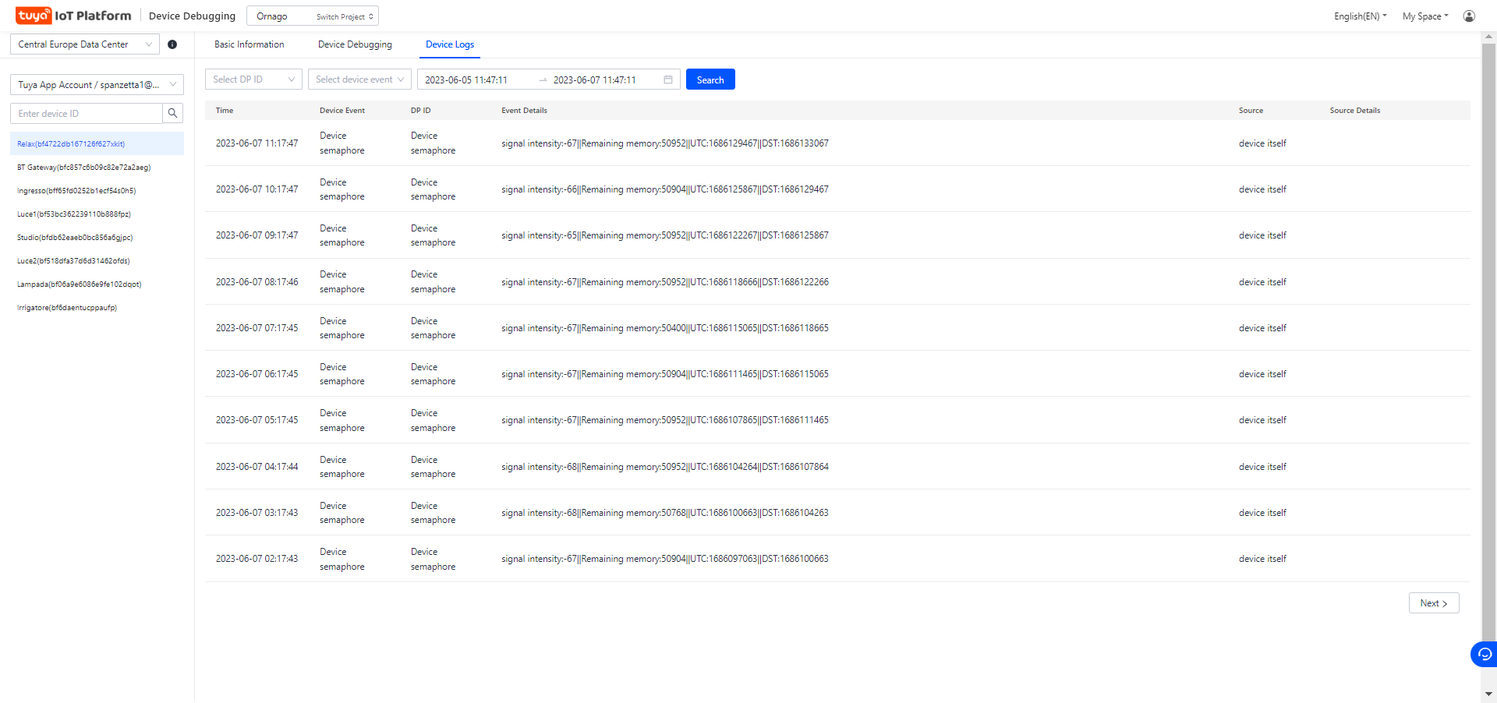
Task: Open the English(EN) language menu
Action: tap(1359, 16)
